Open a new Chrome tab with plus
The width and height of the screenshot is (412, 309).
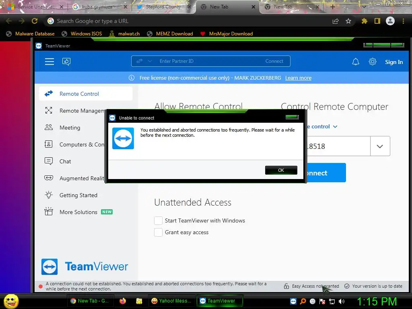coord(332,7)
